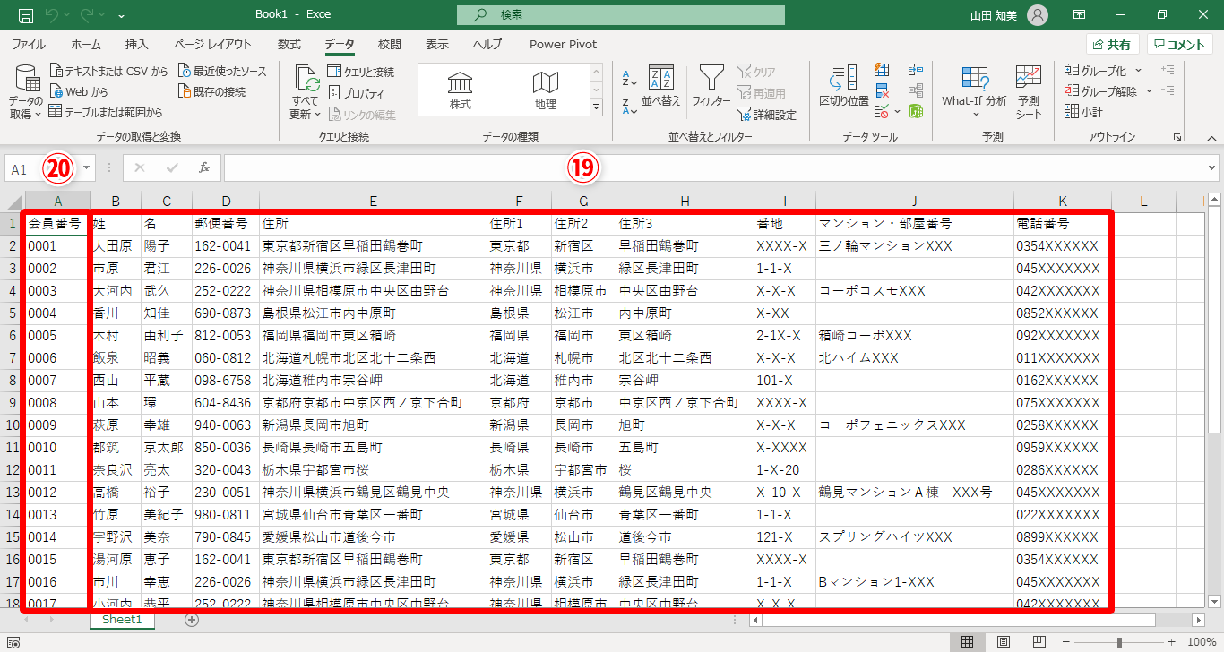Open the グループ化 dropdown arrow
1224x652 pixels.
(x=1138, y=71)
